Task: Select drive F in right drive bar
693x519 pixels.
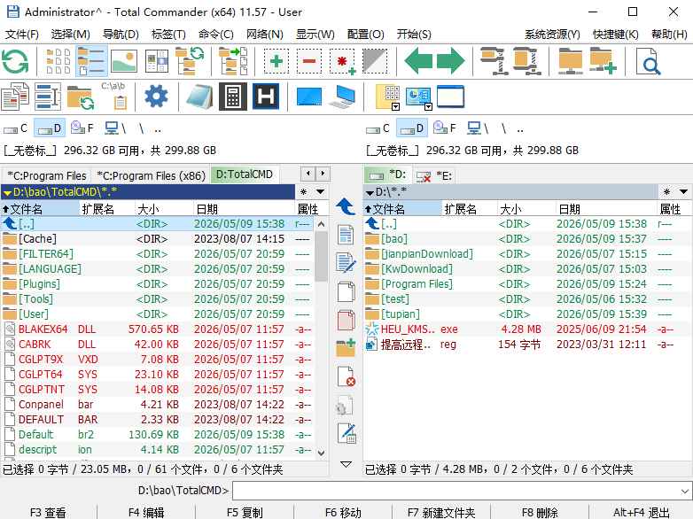Action: tap(445, 128)
